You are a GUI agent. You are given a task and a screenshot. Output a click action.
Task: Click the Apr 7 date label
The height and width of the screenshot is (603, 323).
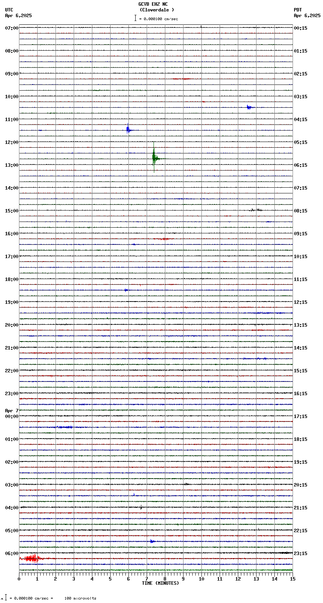[12, 411]
